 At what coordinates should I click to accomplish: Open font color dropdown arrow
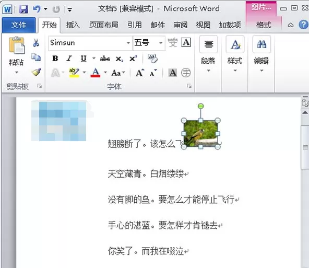pyautogui.click(x=105, y=73)
